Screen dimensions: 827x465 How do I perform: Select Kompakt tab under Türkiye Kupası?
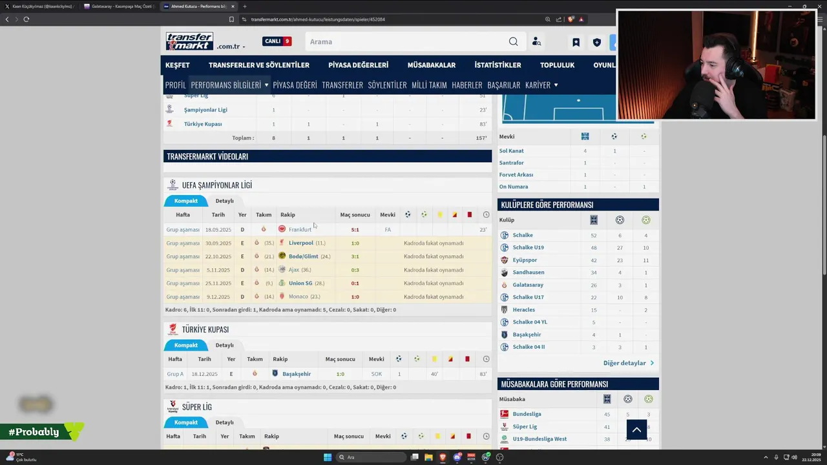click(185, 346)
